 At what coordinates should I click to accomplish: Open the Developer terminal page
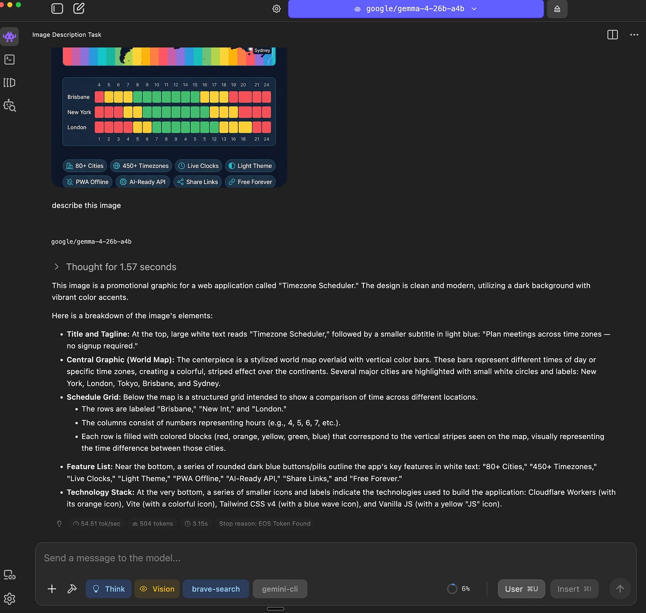[x=9, y=59]
